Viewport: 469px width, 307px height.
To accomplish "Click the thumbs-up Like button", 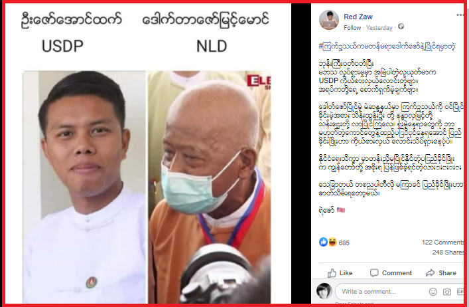I will point(340,273).
